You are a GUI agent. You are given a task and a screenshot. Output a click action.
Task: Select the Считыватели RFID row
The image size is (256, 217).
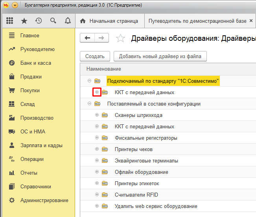click(168, 195)
